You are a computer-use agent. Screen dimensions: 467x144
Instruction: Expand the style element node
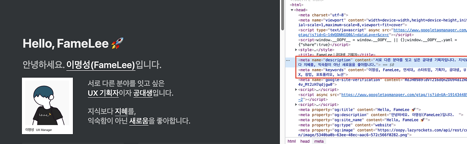click(x=296, y=50)
